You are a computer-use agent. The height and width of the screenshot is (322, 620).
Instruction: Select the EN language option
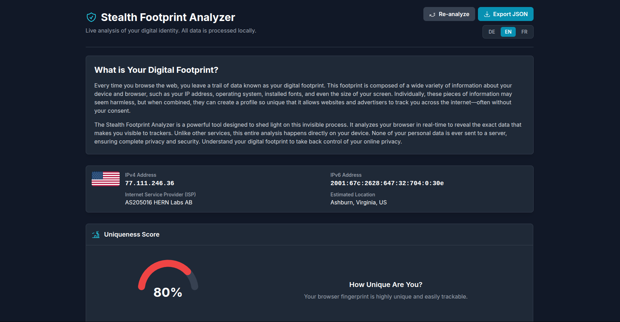click(x=508, y=32)
